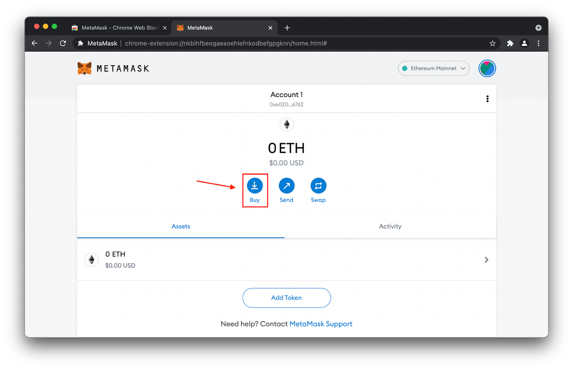573x370 pixels.
Task: Open the tab search dropdown arrow
Action: point(539,28)
